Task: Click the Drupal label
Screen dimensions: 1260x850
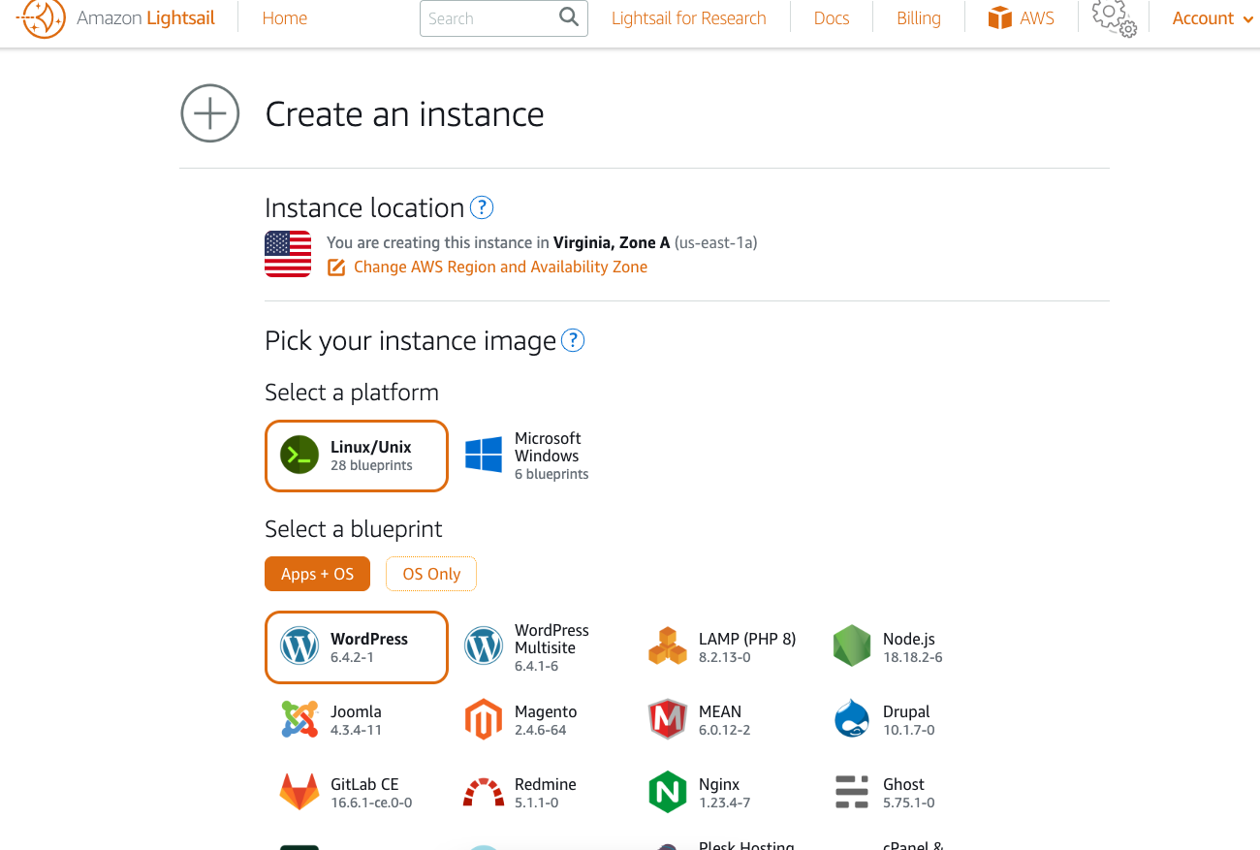Action: tap(906, 711)
